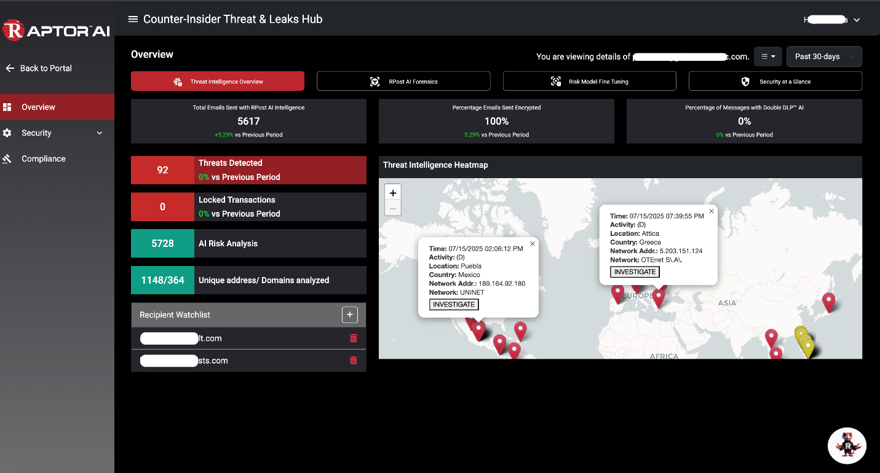Delete the sts.com watchlist entry

click(353, 361)
